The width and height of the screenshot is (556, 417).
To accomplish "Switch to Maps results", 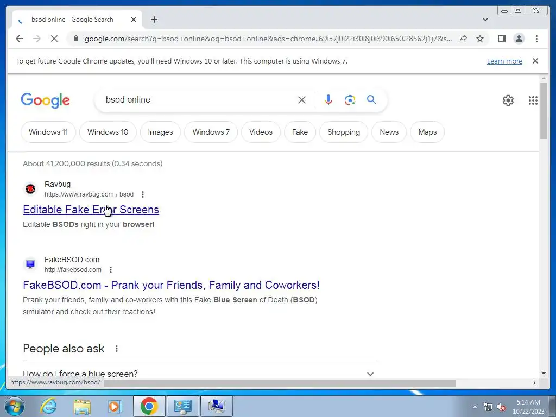I will pyautogui.click(x=427, y=132).
